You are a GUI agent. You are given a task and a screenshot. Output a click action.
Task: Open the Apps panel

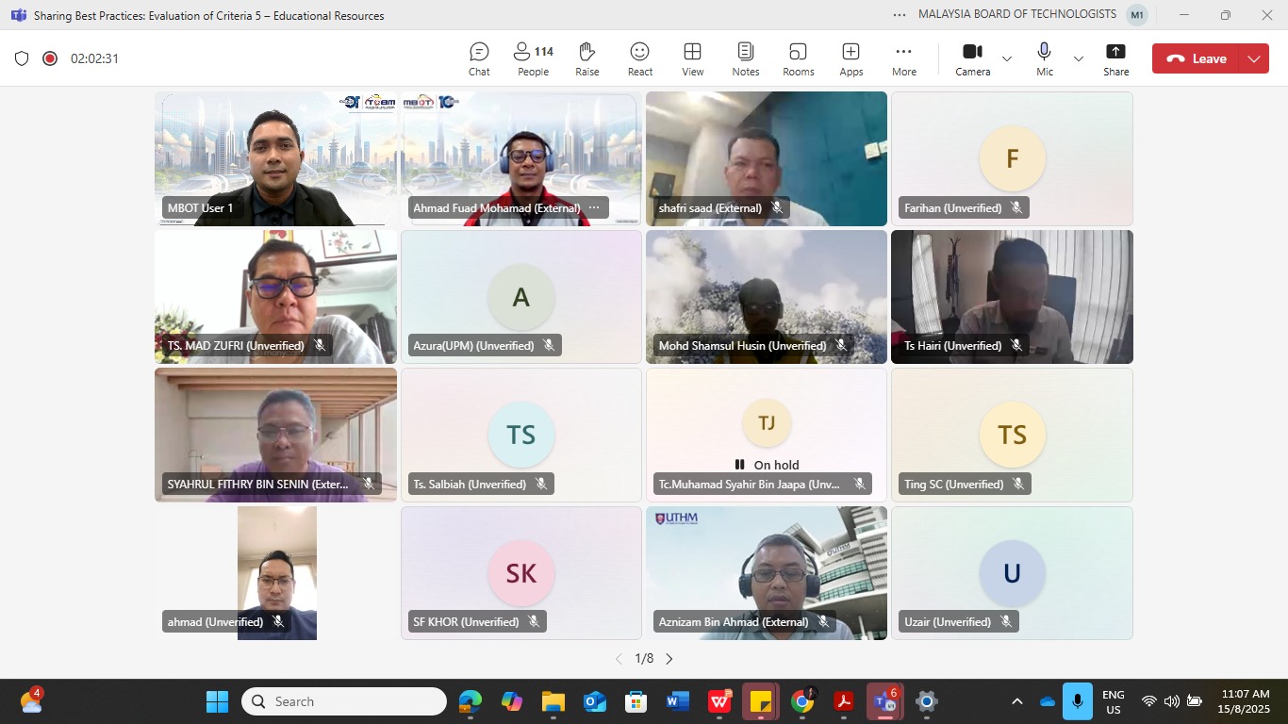click(850, 58)
